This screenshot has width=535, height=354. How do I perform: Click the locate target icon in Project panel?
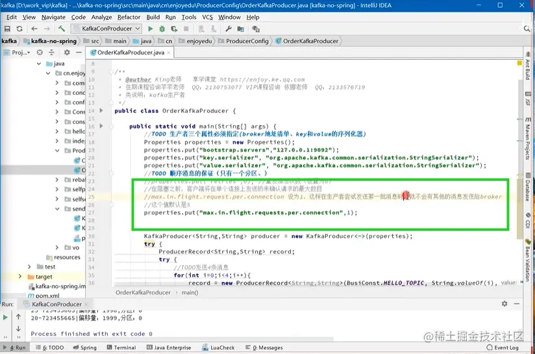[x=40, y=52]
